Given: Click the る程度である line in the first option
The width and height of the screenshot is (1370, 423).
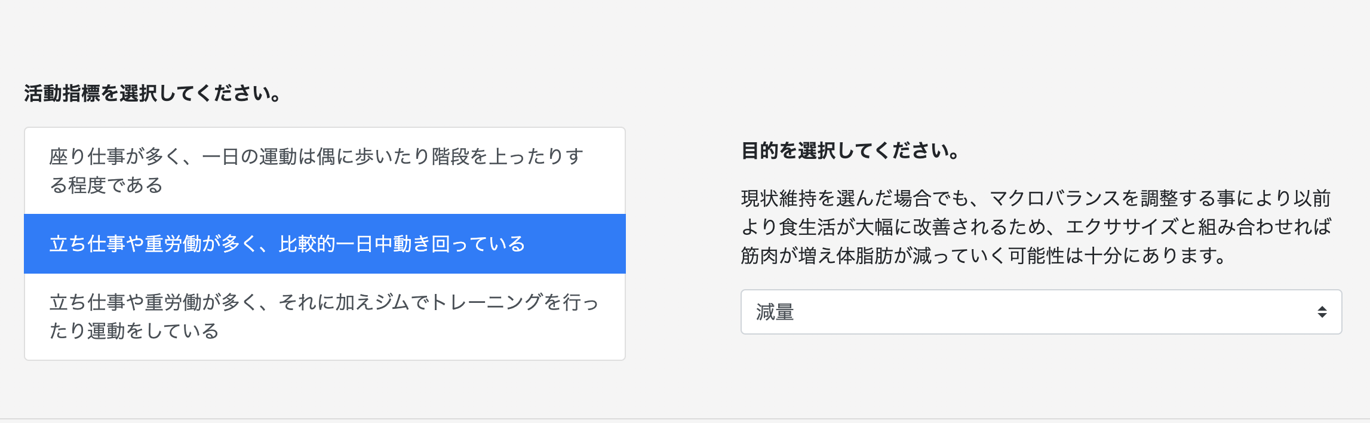Looking at the screenshot, I should coord(106,185).
